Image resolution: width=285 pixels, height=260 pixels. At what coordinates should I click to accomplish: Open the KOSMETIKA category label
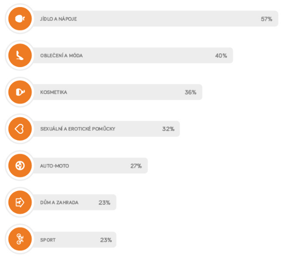coord(54,92)
